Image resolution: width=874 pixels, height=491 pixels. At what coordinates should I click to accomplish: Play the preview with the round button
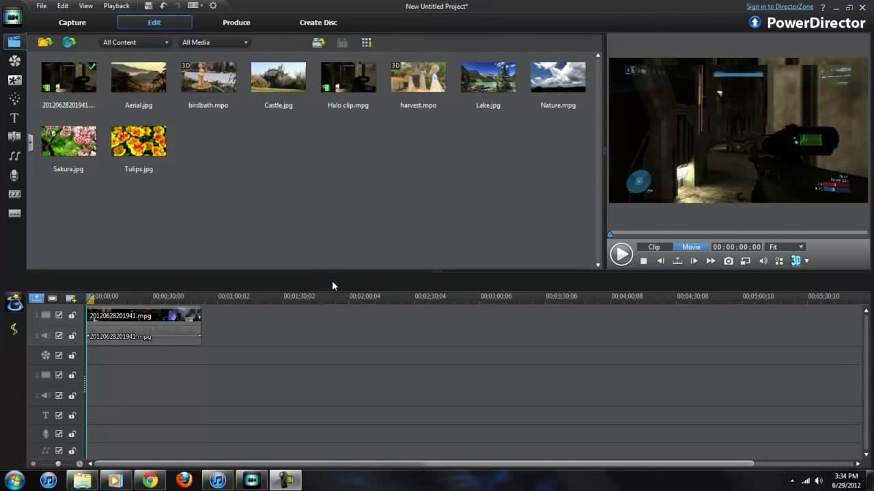coord(621,254)
